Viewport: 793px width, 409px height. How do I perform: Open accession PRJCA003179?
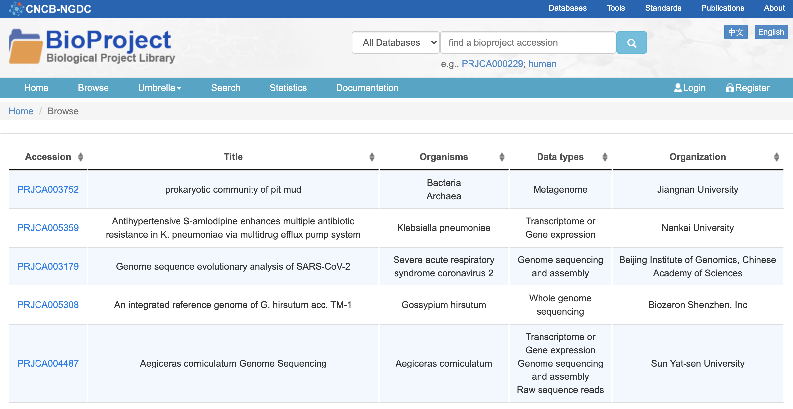click(48, 266)
